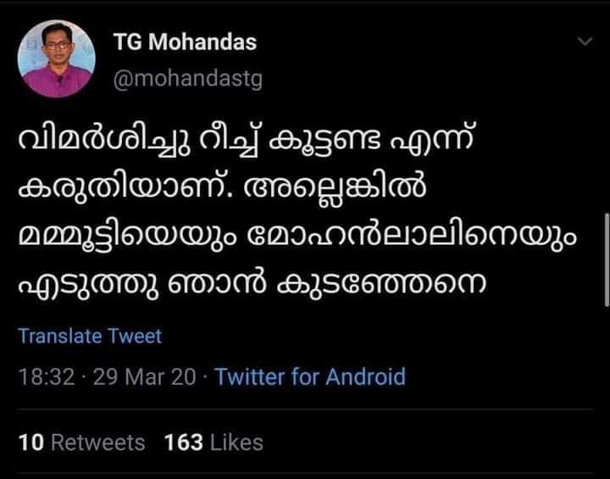
Task: Open the TG Mohandas display name
Action: [185, 42]
